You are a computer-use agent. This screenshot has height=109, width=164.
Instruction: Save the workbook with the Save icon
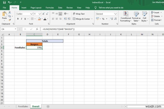pyautogui.click(x=4, y=2)
